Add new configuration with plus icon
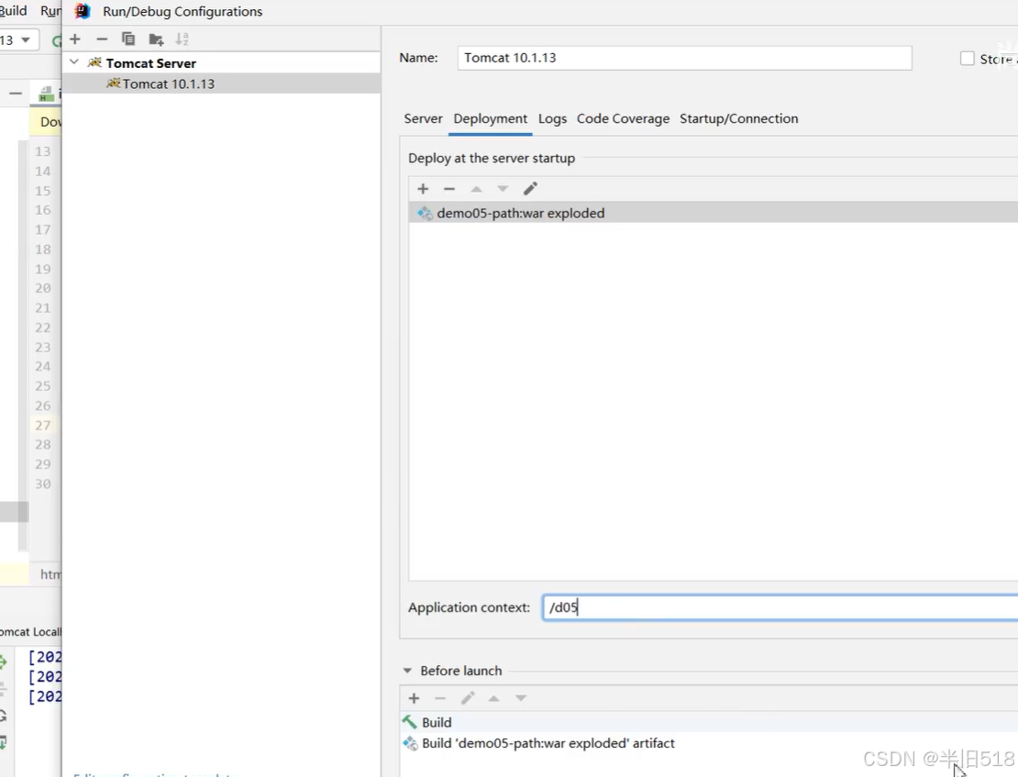Image resolution: width=1018 pixels, height=777 pixels. click(74, 39)
